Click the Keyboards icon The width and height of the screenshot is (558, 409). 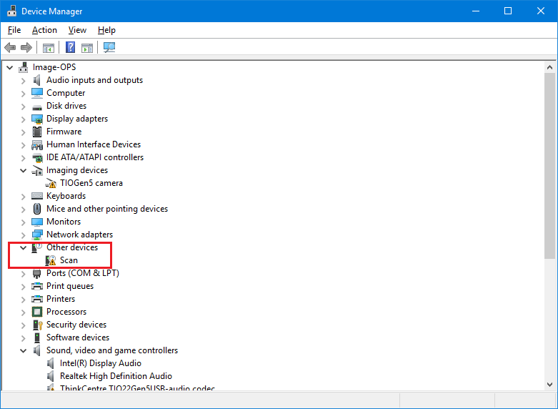tap(37, 196)
